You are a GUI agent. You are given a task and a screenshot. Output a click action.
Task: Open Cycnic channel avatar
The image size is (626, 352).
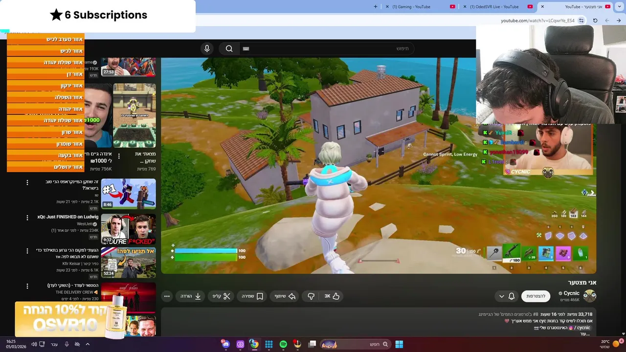pyautogui.click(x=590, y=296)
